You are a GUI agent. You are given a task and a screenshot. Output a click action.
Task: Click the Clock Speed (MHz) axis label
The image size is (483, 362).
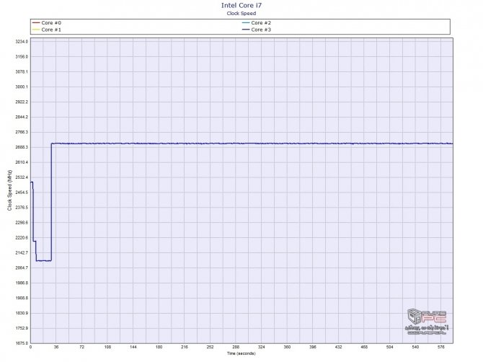pos(9,190)
